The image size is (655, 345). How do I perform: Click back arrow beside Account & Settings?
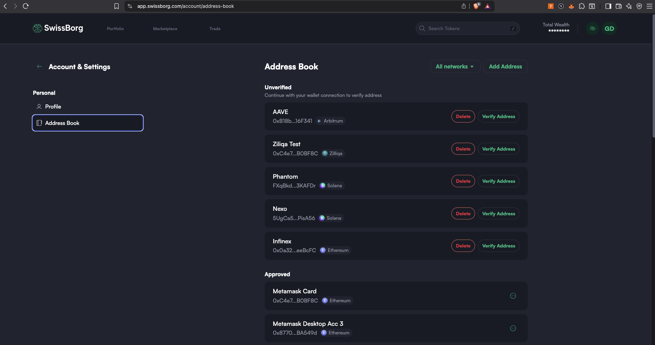[39, 66]
